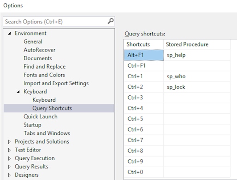Screen dimensions: 237x180
Task: Select the Query Execution label
Action: pos(35,158)
